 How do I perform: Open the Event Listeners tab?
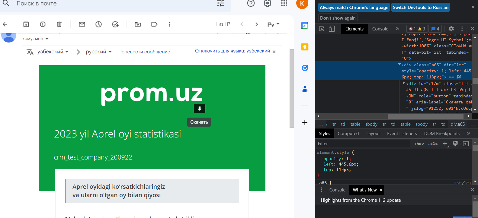point(402,133)
